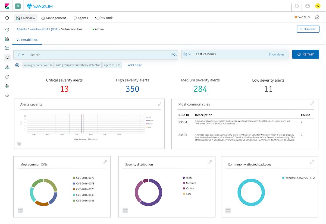326x224 pixels.
Task: Expand the Alerts severity panel to fullscreen
Action: point(159,104)
